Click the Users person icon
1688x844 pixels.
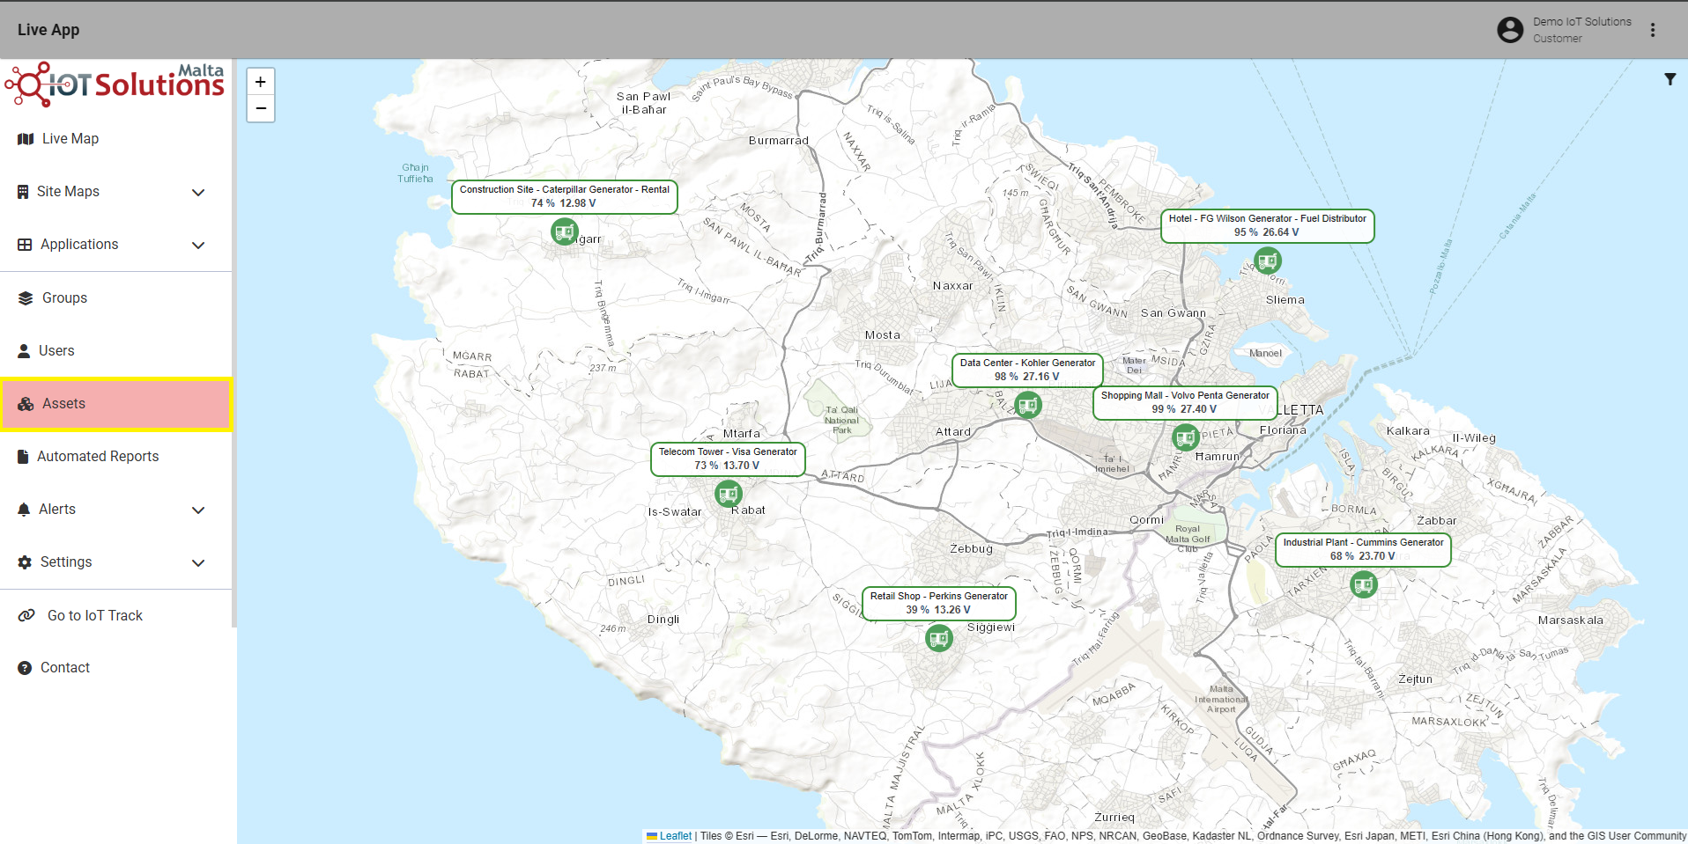(x=24, y=351)
